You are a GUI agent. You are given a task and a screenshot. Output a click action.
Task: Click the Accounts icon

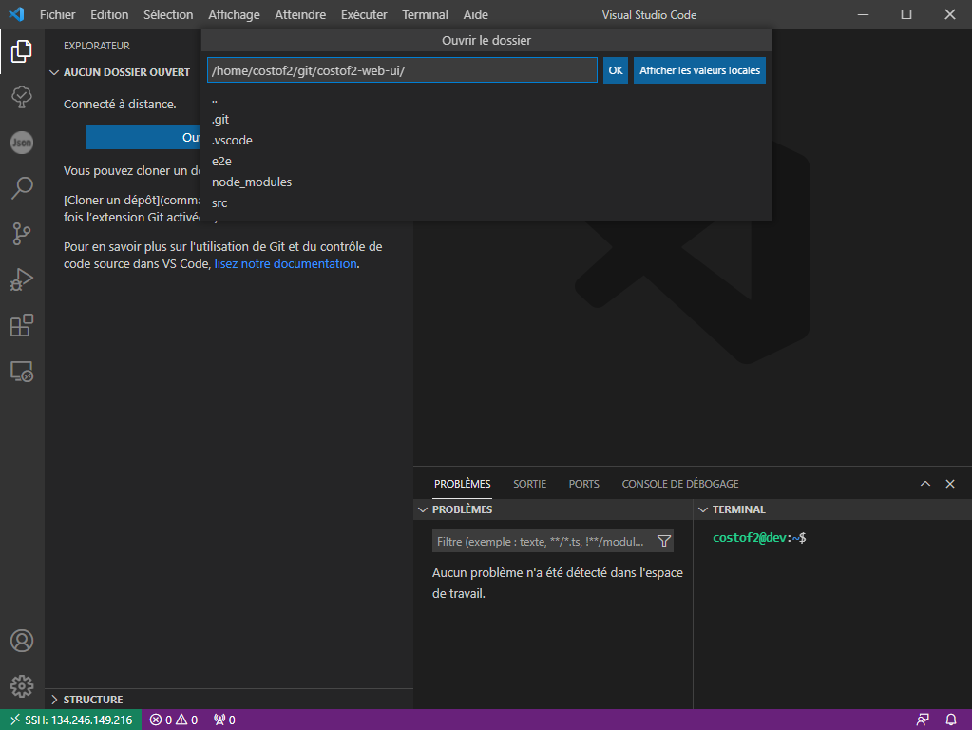pos(22,641)
